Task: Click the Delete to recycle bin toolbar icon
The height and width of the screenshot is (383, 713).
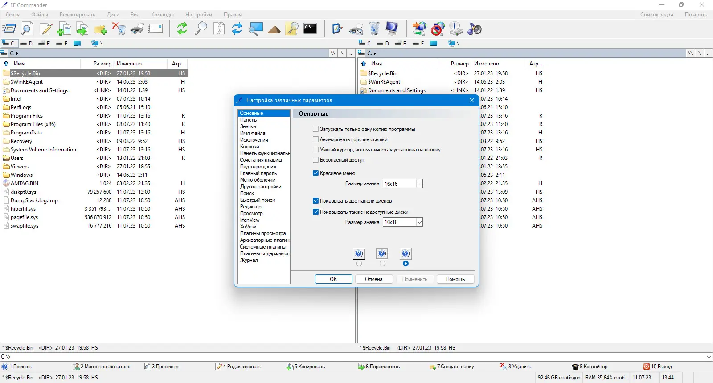Action: pos(119,29)
